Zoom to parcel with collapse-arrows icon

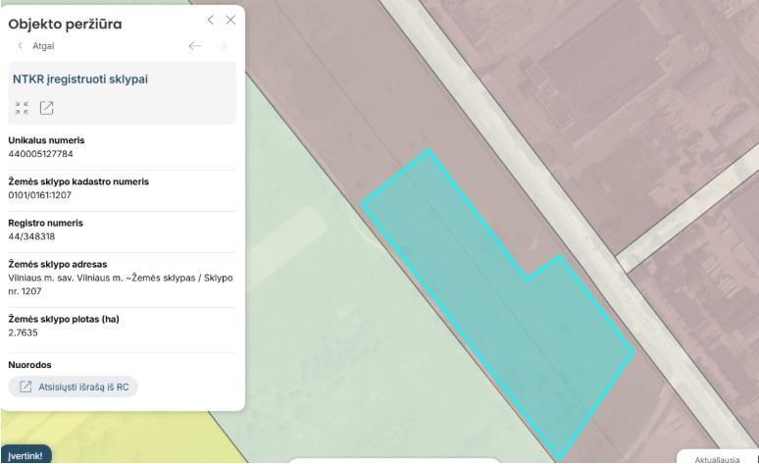coord(22,108)
